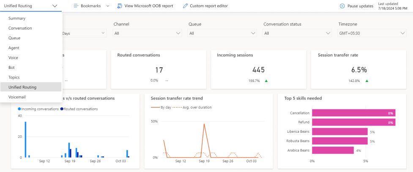Click Pause updates
This screenshot has height=172, width=413.
pos(357,6)
